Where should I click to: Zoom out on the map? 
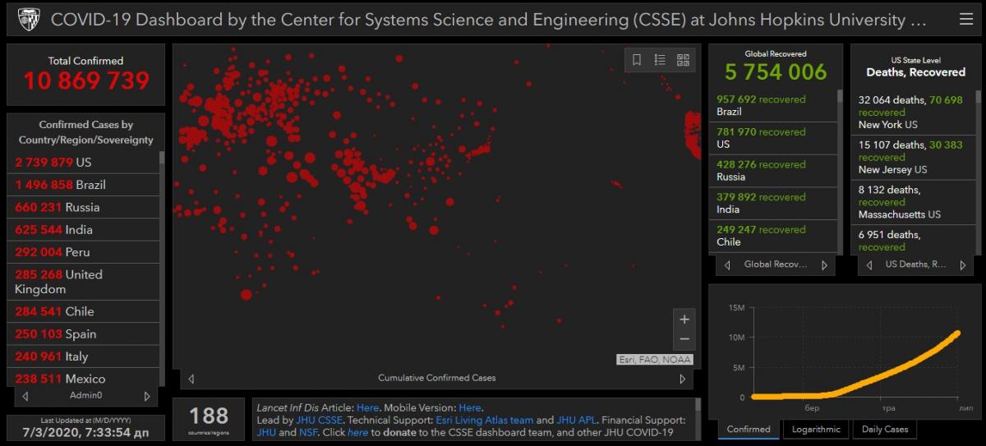click(684, 338)
